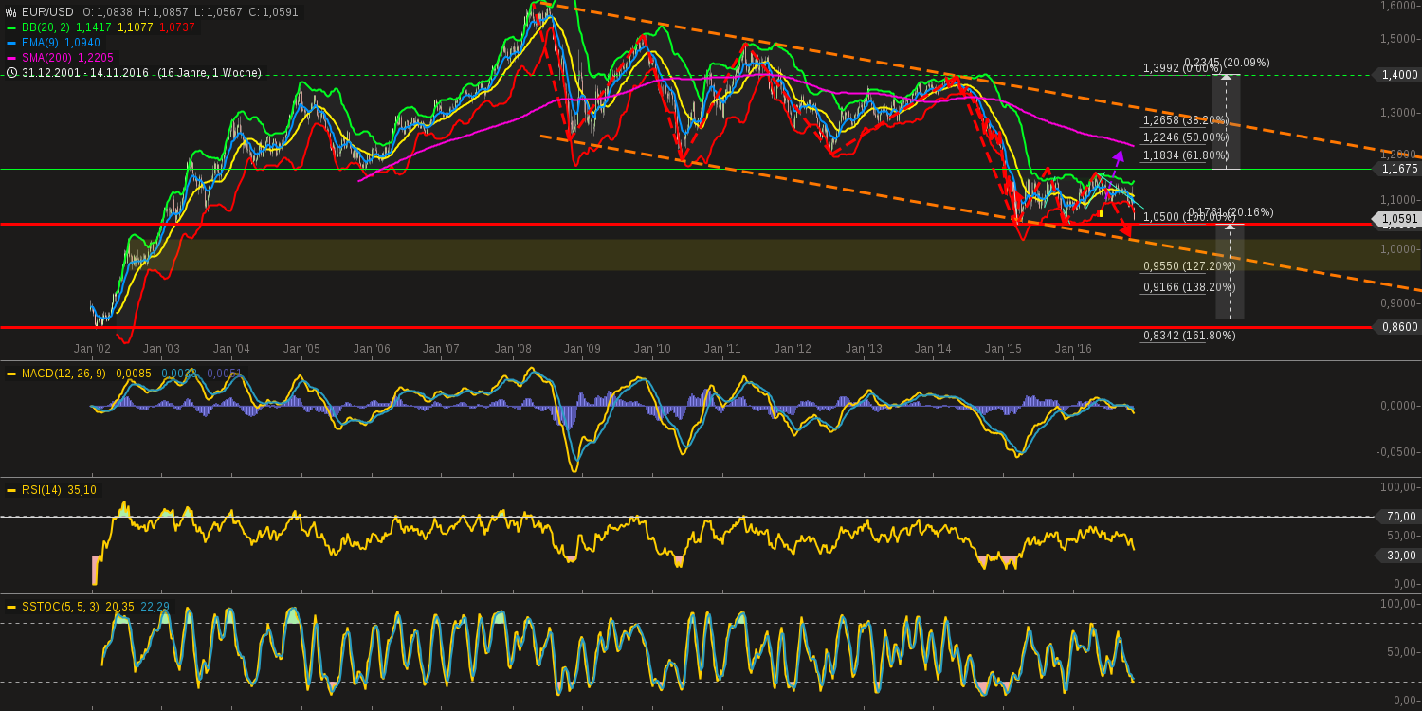
Task: Click the RSI(14) indicator legend icon
Action: click(9, 491)
